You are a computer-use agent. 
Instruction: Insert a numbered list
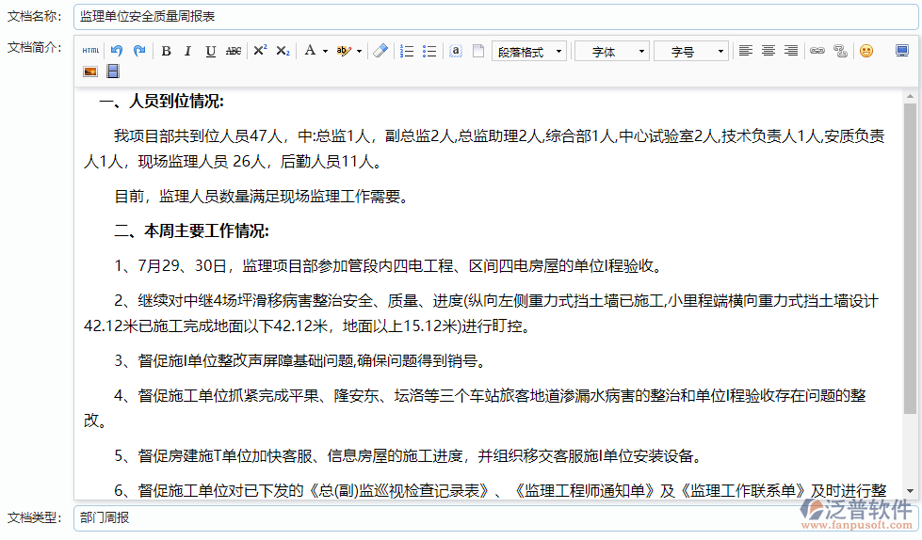pos(407,51)
